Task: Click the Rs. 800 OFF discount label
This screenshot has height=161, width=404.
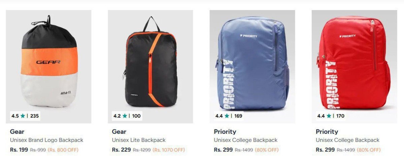Action: click(63, 150)
